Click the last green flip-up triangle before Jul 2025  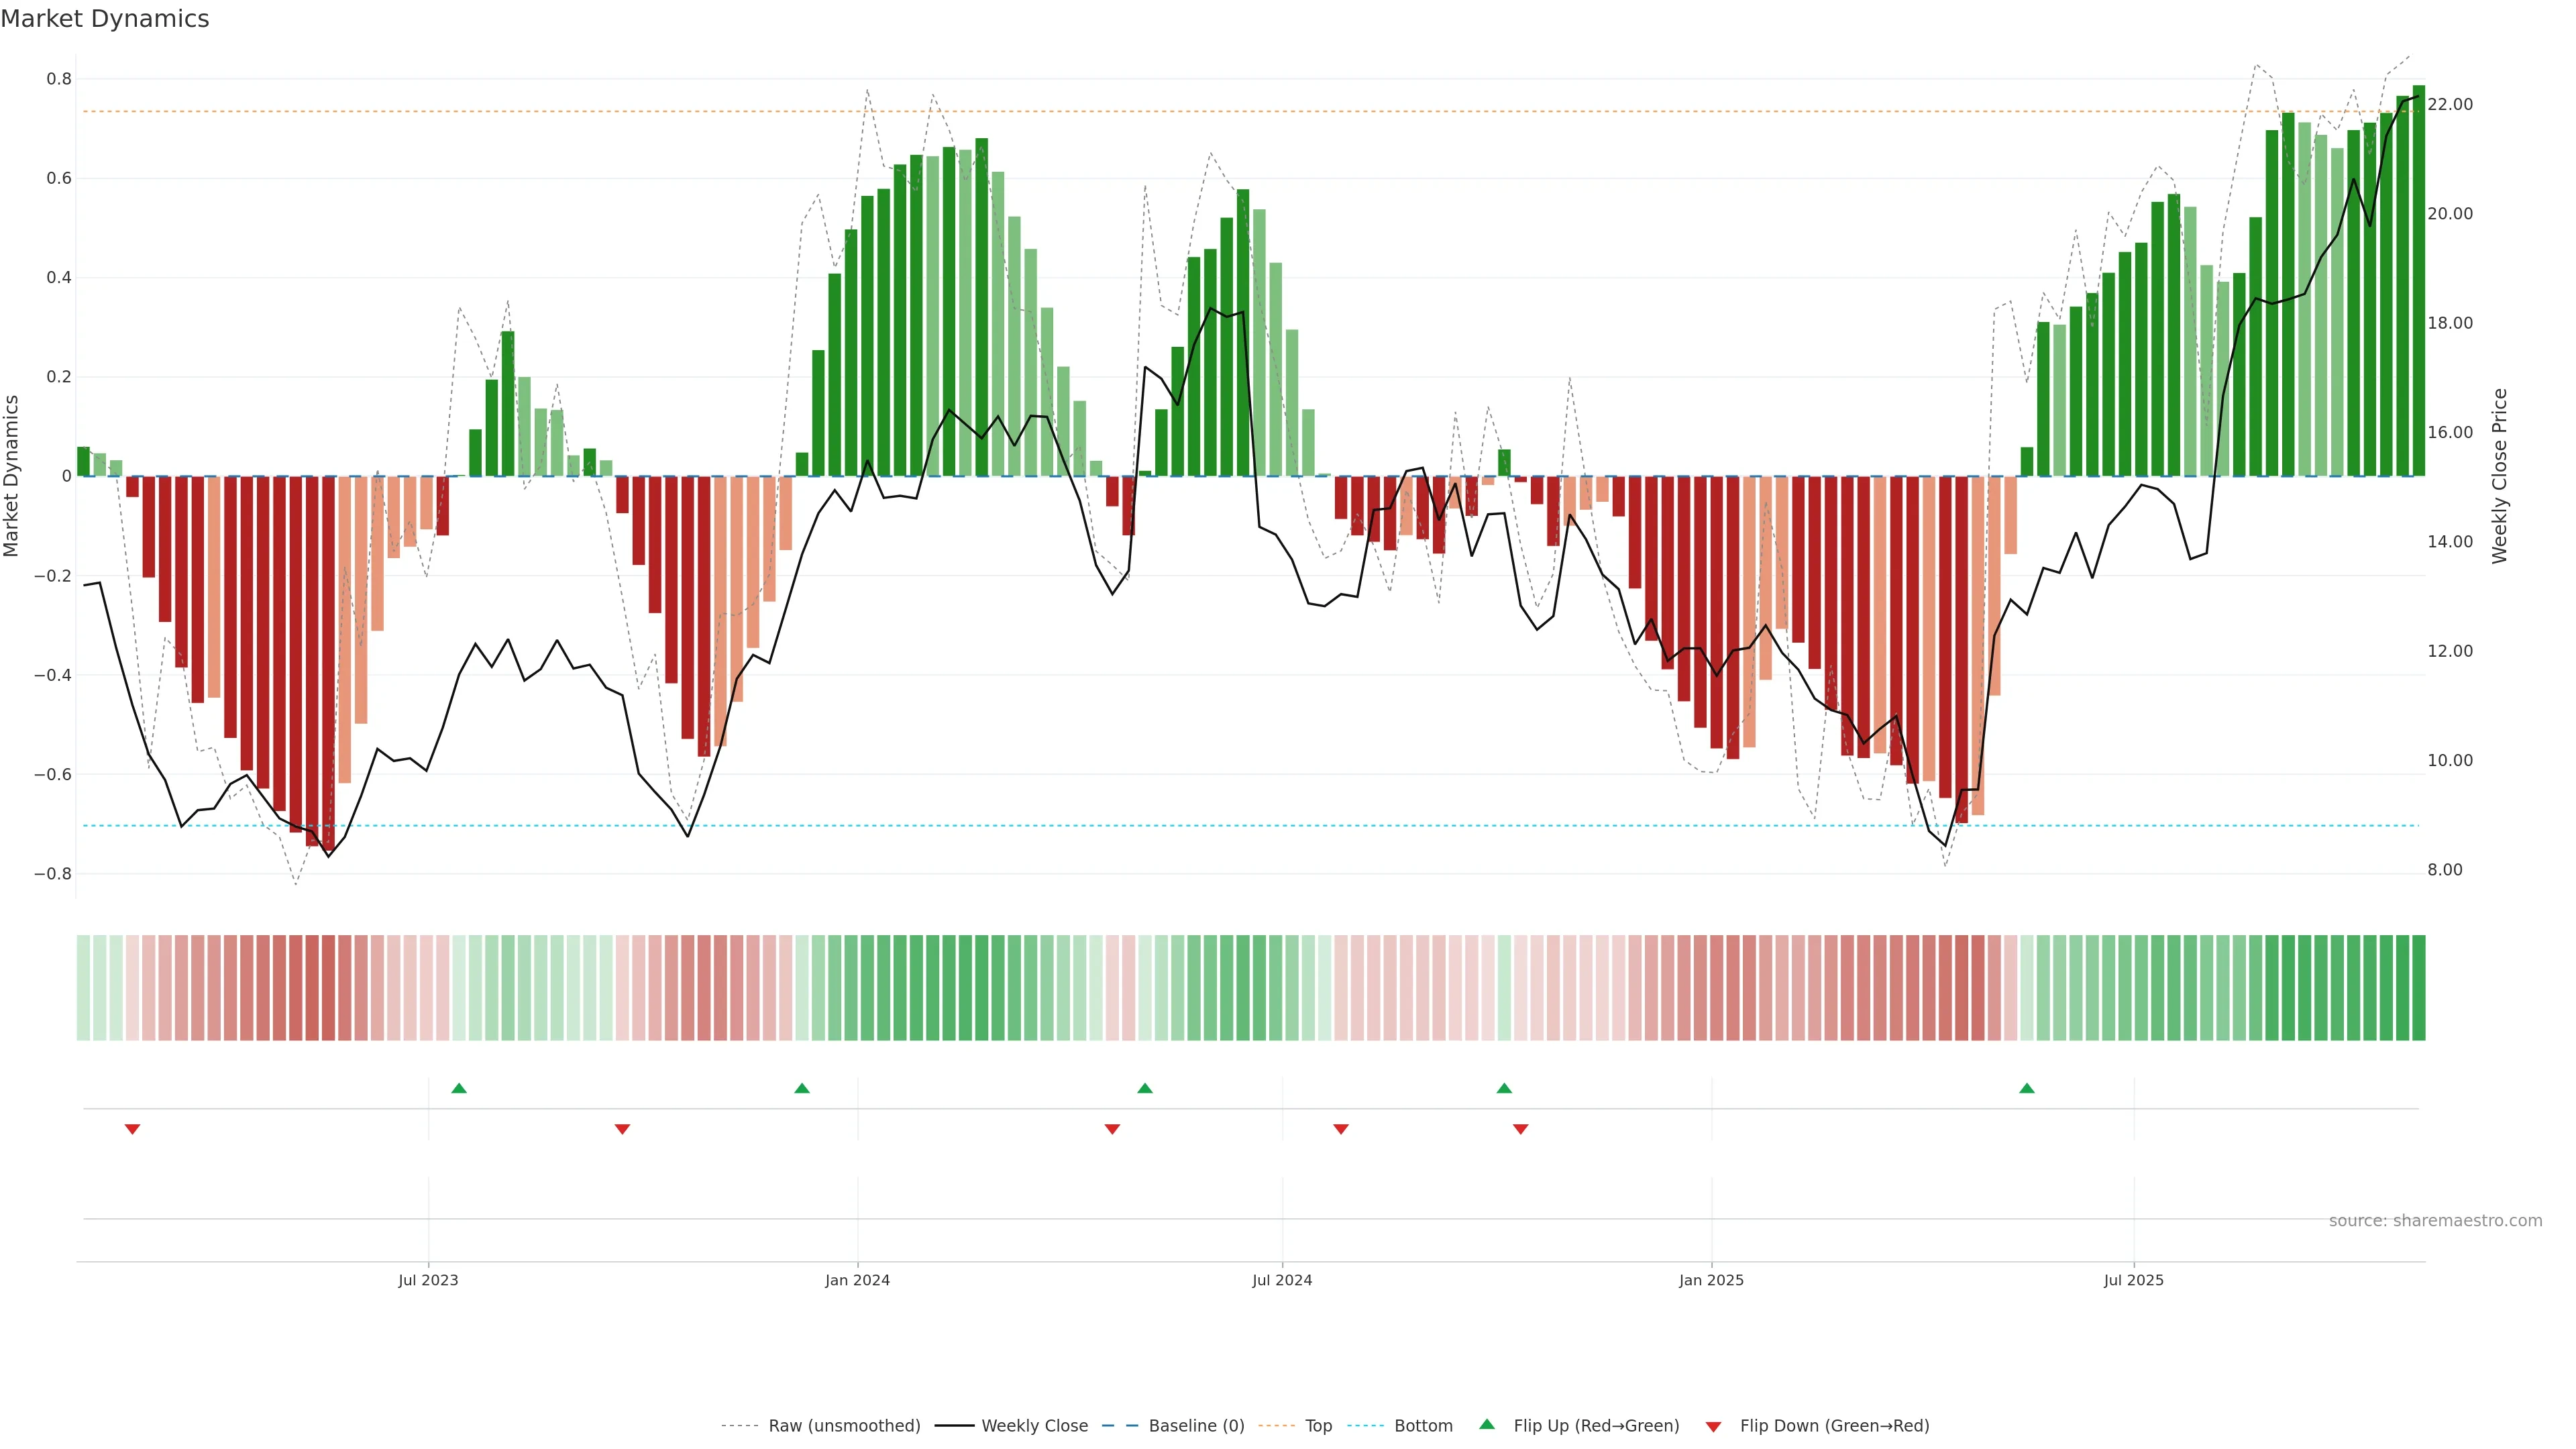click(2027, 1088)
